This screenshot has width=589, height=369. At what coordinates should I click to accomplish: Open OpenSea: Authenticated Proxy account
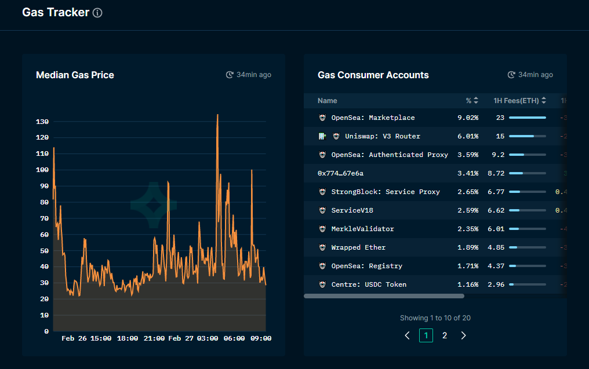[390, 155]
